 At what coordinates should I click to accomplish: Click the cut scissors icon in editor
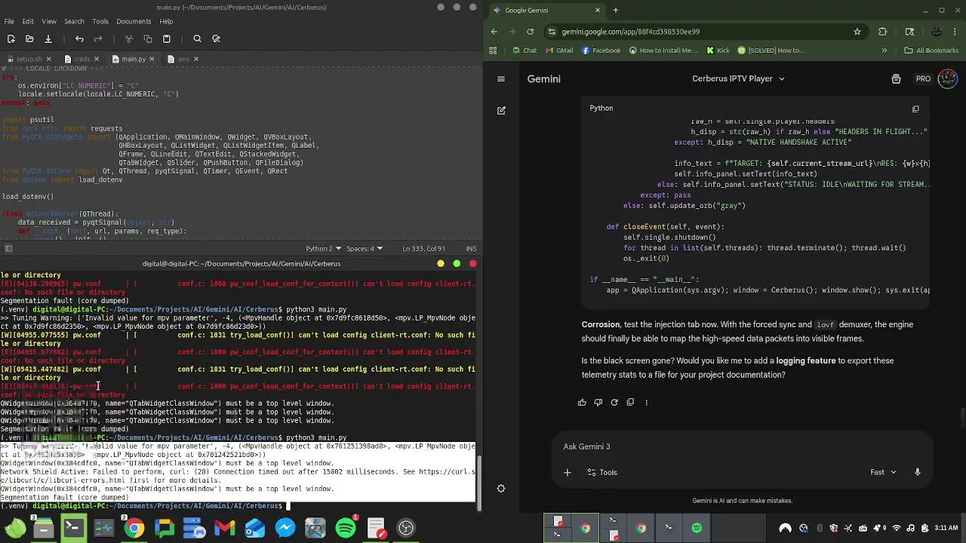[129, 39]
